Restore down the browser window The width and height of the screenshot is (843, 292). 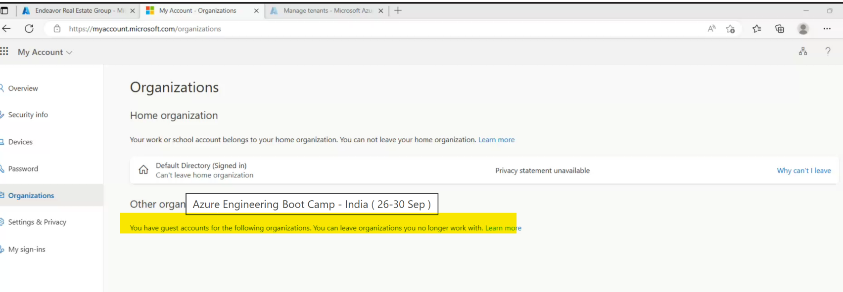pos(830,10)
